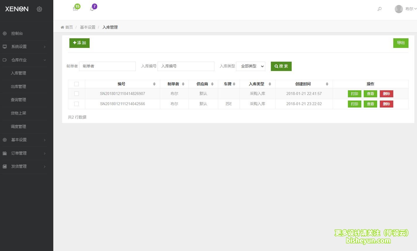Click the 发货管理 icon in sidebar

[5, 166]
